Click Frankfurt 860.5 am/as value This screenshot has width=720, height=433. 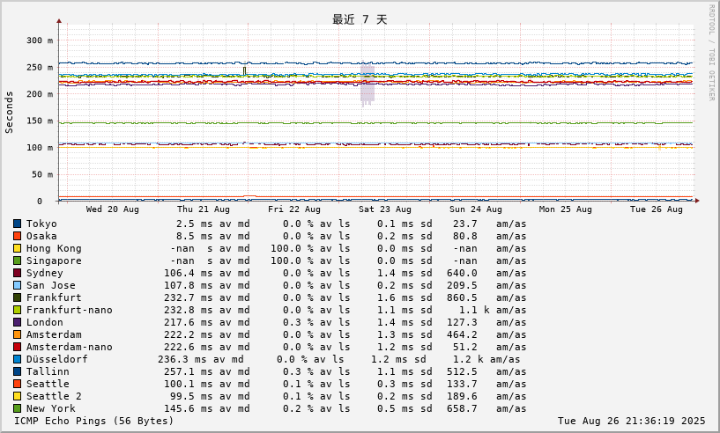(486, 298)
